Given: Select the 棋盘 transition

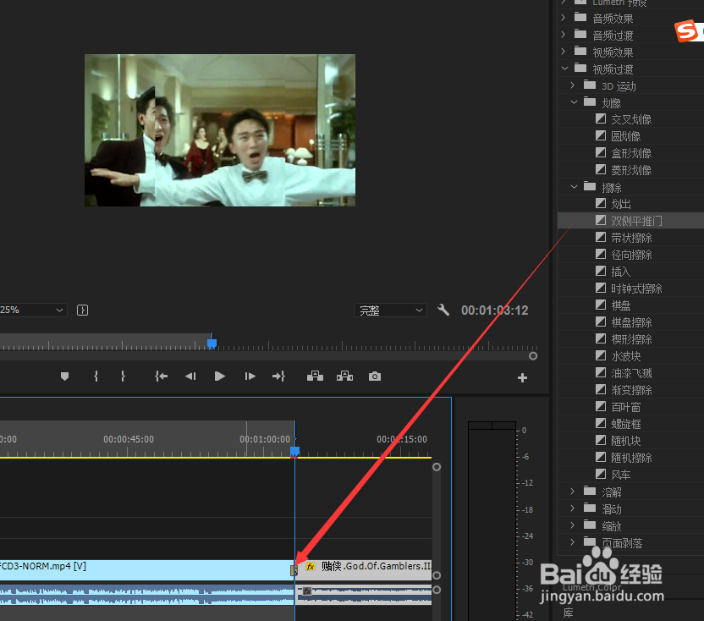Looking at the screenshot, I should [x=621, y=305].
